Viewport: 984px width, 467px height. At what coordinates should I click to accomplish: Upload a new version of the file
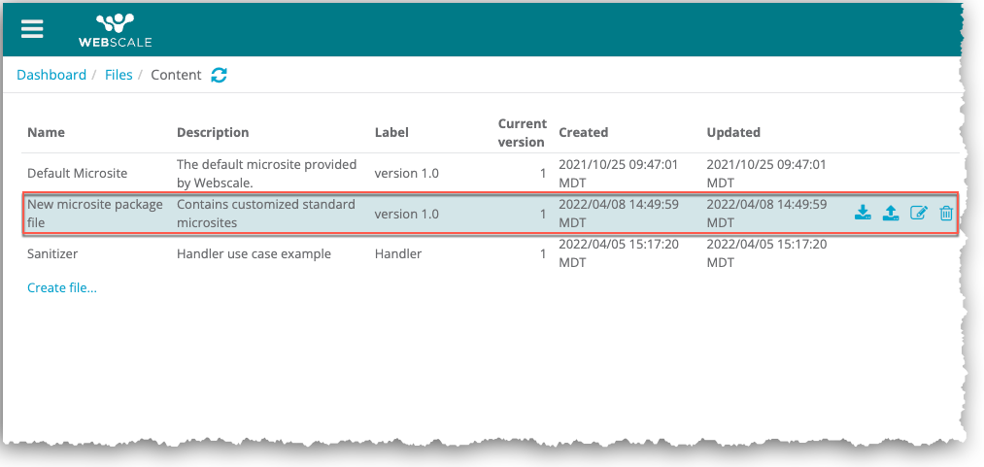tap(891, 213)
